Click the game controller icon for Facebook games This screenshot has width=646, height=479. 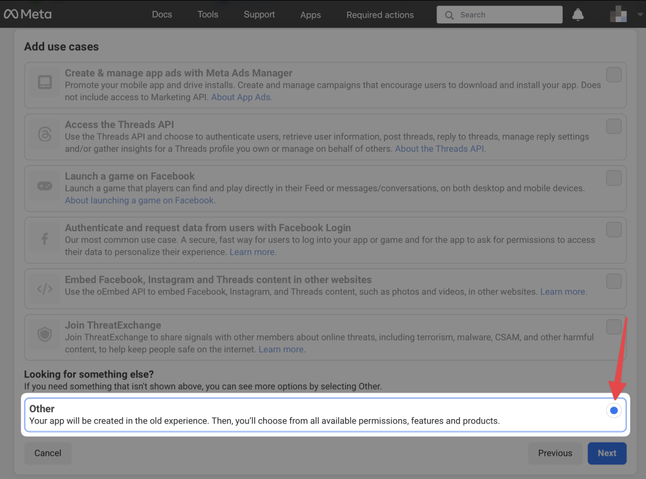pos(44,185)
